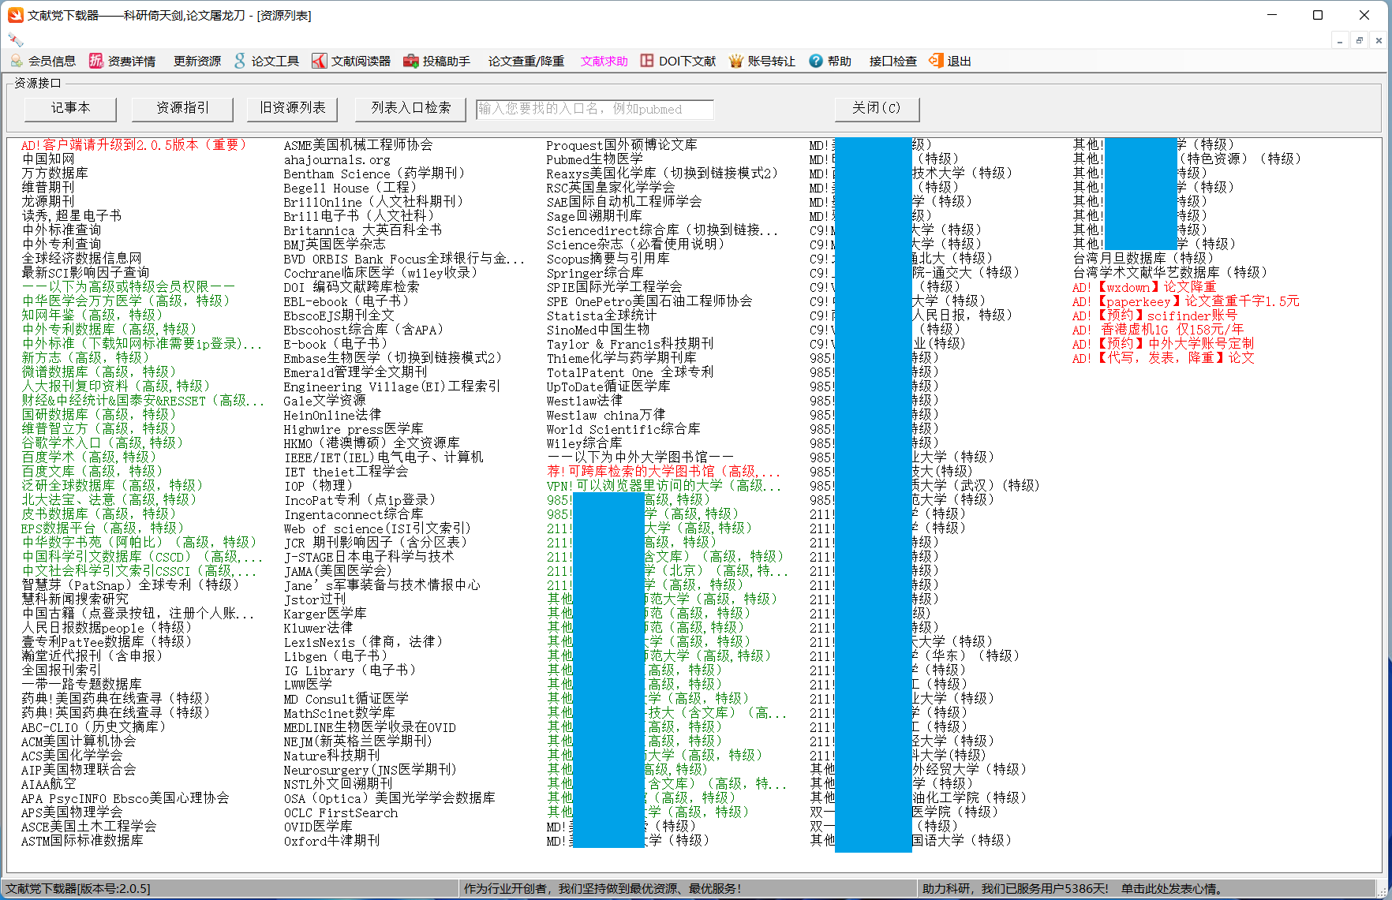Select Pubmed生物医学 entry
Image resolution: width=1392 pixels, height=900 pixels.
[x=595, y=159]
